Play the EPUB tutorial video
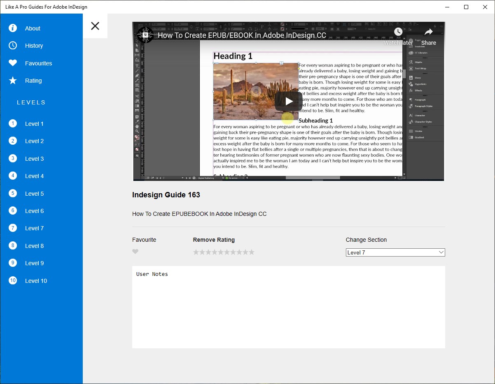 click(x=289, y=101)
